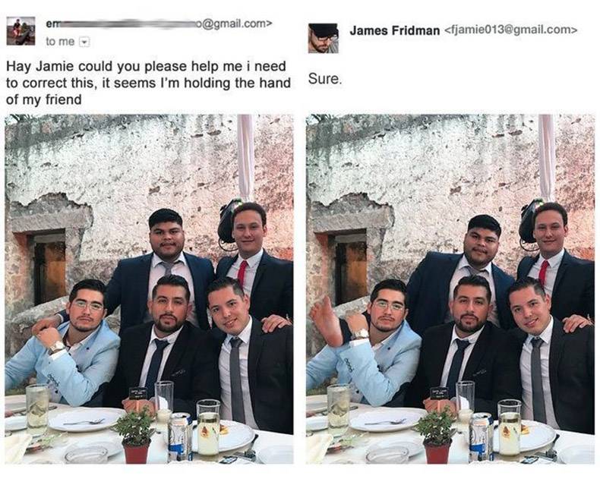Click the wristwatch in the left photo
Image resolution: width=600 pixels, height=482 pixels.
tap(57, 347)
